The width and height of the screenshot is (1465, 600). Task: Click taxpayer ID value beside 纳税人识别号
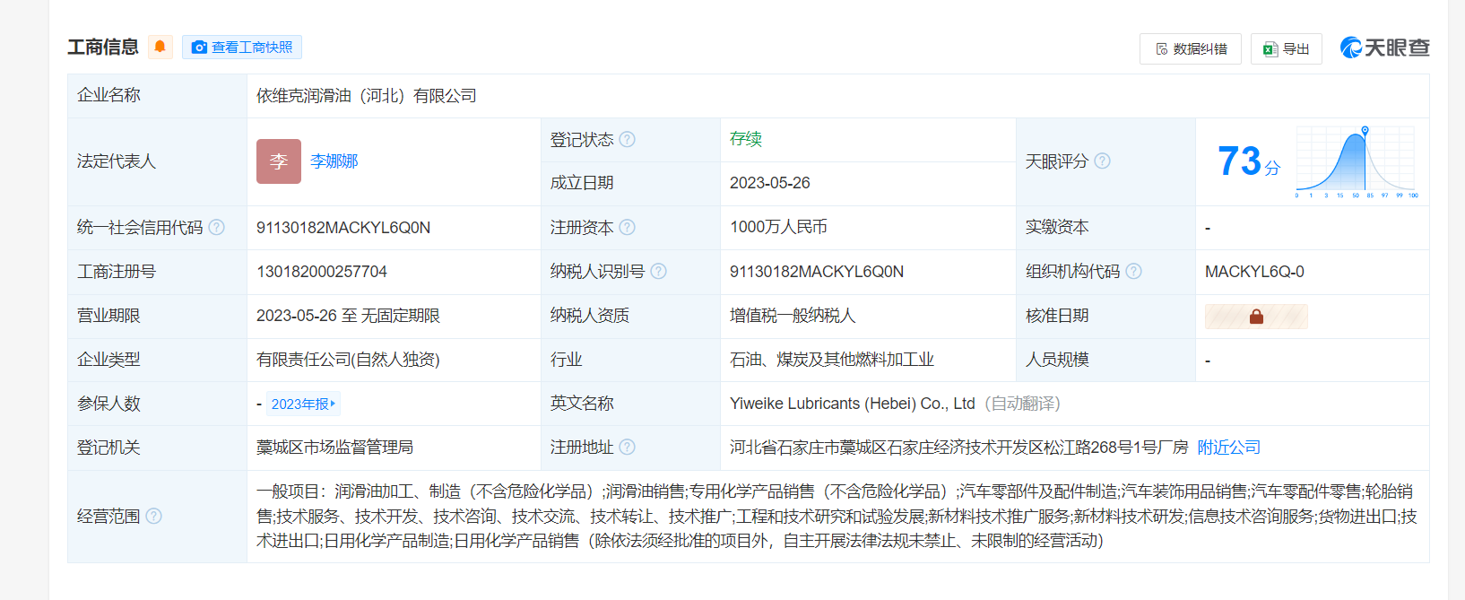pos(817,272)
